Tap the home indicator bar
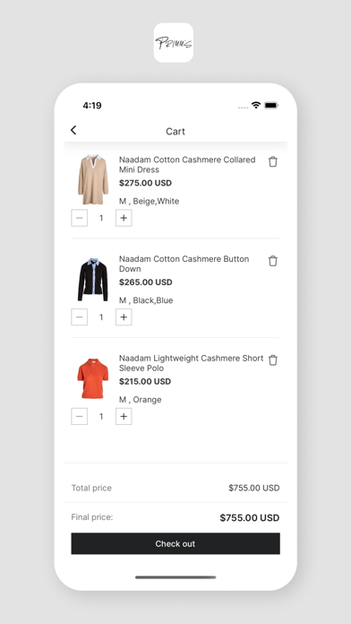The width and height of the screenshot is (351, 624). click(175, 577)
